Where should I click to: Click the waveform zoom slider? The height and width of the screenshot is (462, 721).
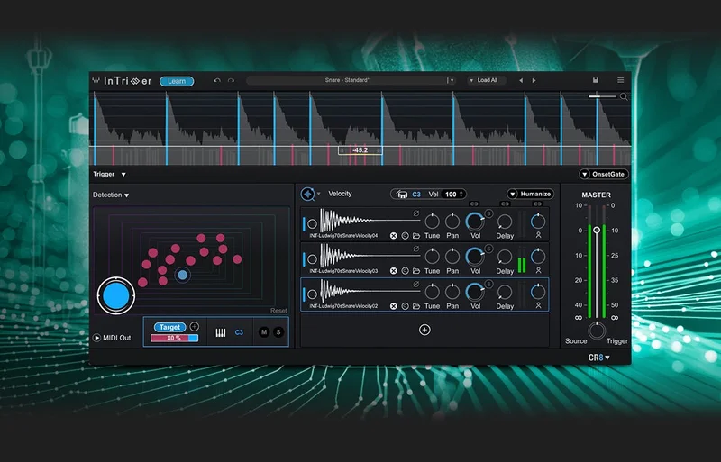[x=602, y=96]
